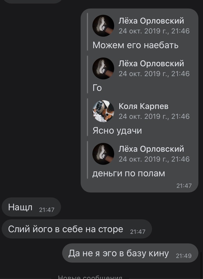This screenshot has height=279, width=203.
Task: Tap the 'деньги по полам' message text
Action: tap(129, 173)
